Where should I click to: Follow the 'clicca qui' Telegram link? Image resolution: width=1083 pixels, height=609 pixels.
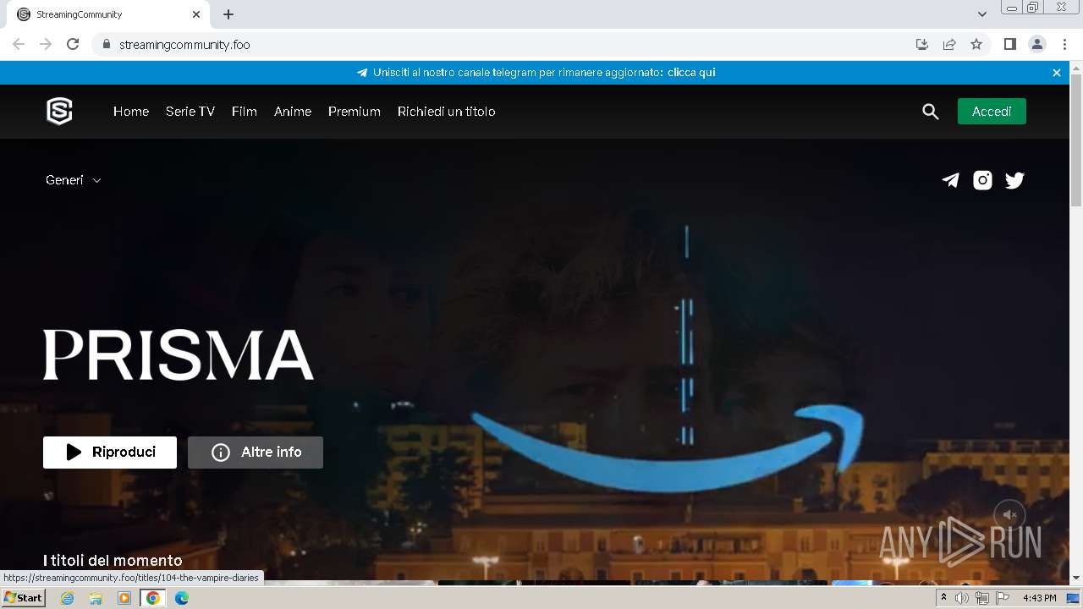[691, 73]
